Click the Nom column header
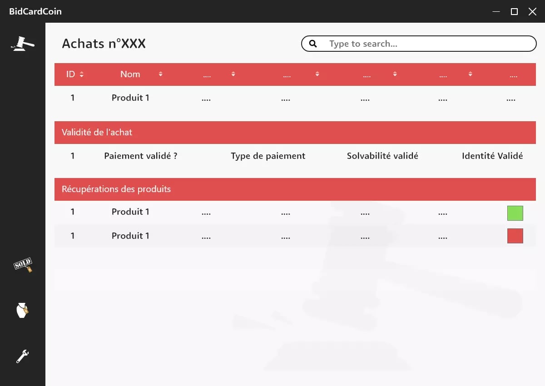The image size is (545, 386). coord(130,74)
